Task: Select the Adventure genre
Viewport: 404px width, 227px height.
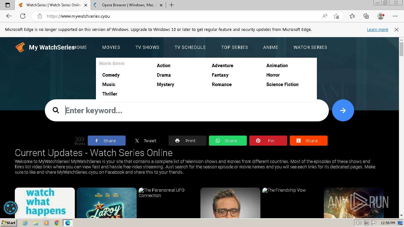Action: point(223,66)
